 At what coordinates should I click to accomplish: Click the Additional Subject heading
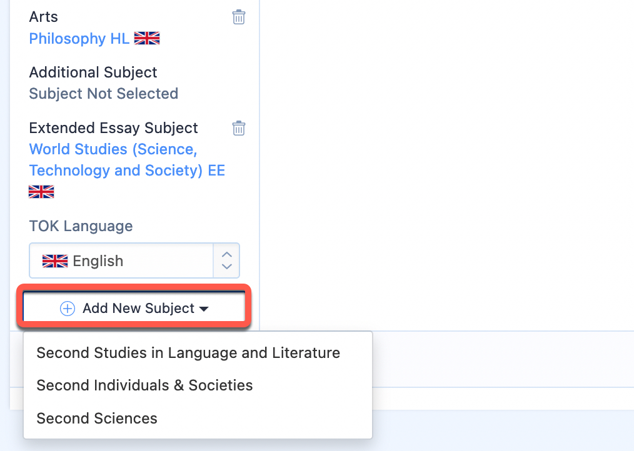click(x=93, y=72)
